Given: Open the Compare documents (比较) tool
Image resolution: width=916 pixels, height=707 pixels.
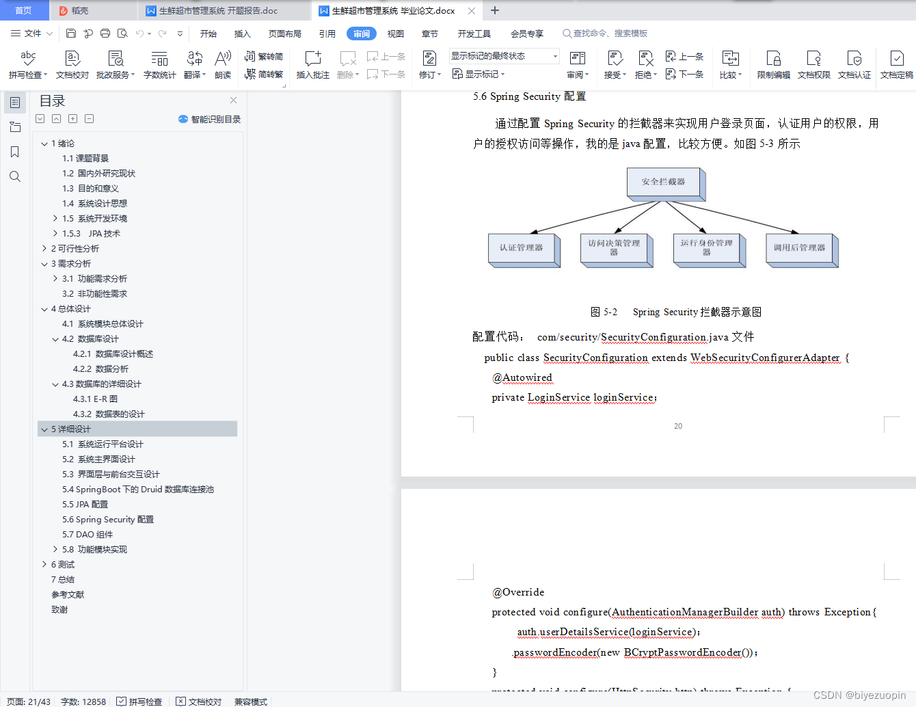Looking at the screenshot, I should [x=731, y=65].
